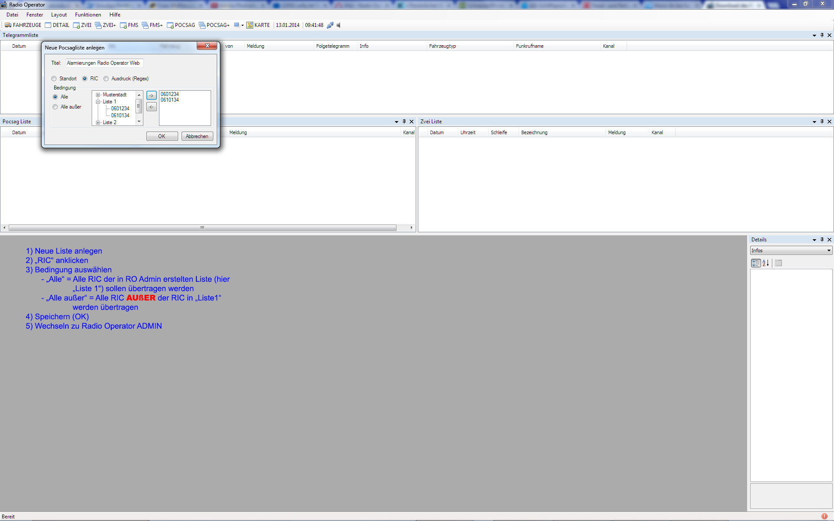The height and width of the screenshot is (521, 834).
Task: Click the connection plug icon in toolbar
Action: [330, 25]
